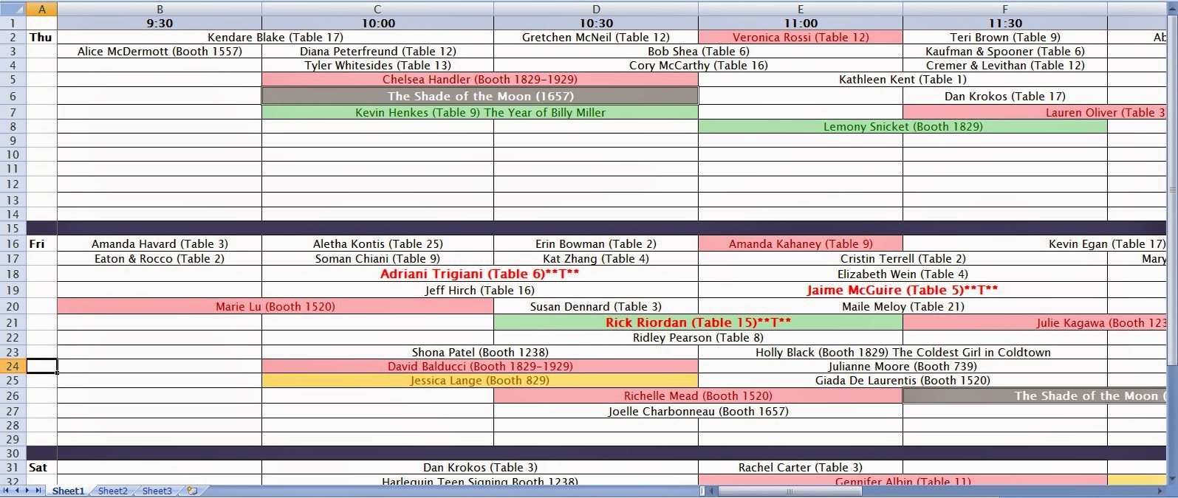This screenshot has width=1178, height=498.
Task: Select the 11:00 time cell
Action: pos(801,23)
